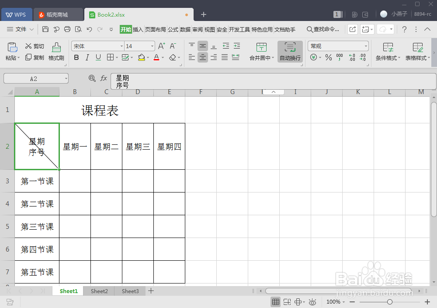Add a new sheet with plus button
The height and width of the screenshot is (308, 437).
[x=151, y=291]
